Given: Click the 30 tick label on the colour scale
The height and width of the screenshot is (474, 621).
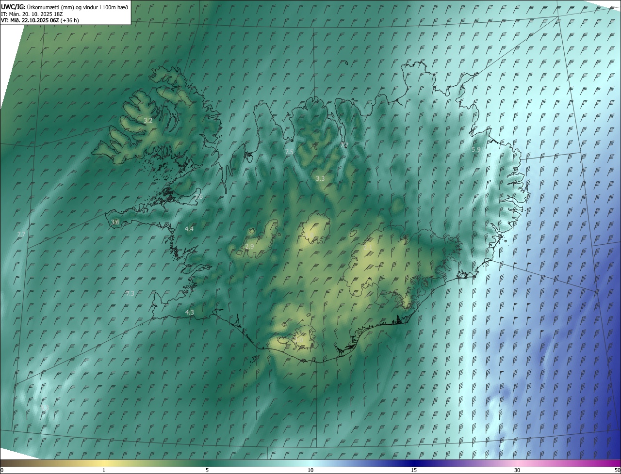Looking at the screenshot, I should [517, 470].
